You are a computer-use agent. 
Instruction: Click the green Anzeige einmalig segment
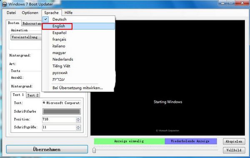tap(129, 141)
